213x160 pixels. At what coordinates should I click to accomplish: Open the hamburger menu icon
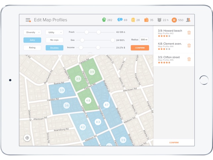(28, 20)
